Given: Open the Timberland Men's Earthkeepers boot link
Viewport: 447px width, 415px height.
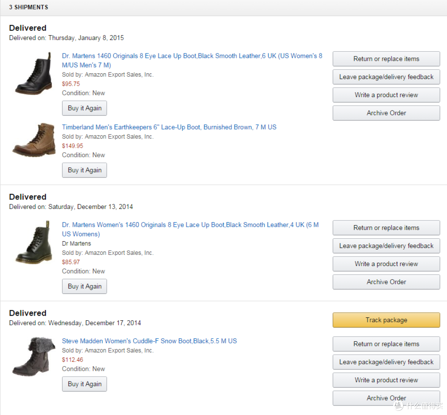Looking at the screenshot, I should click(169, 127).
